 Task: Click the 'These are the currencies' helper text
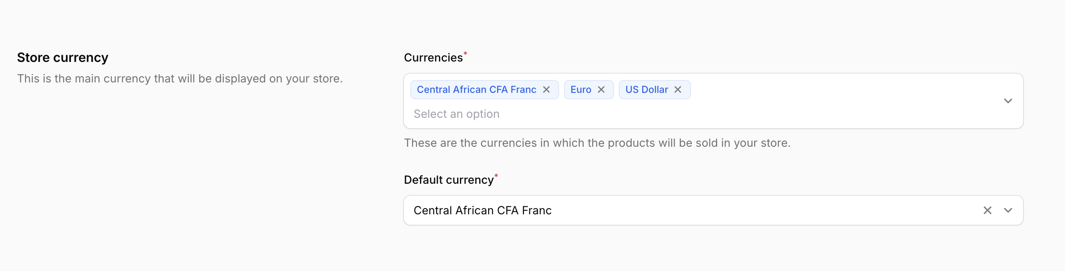[597, 143]
